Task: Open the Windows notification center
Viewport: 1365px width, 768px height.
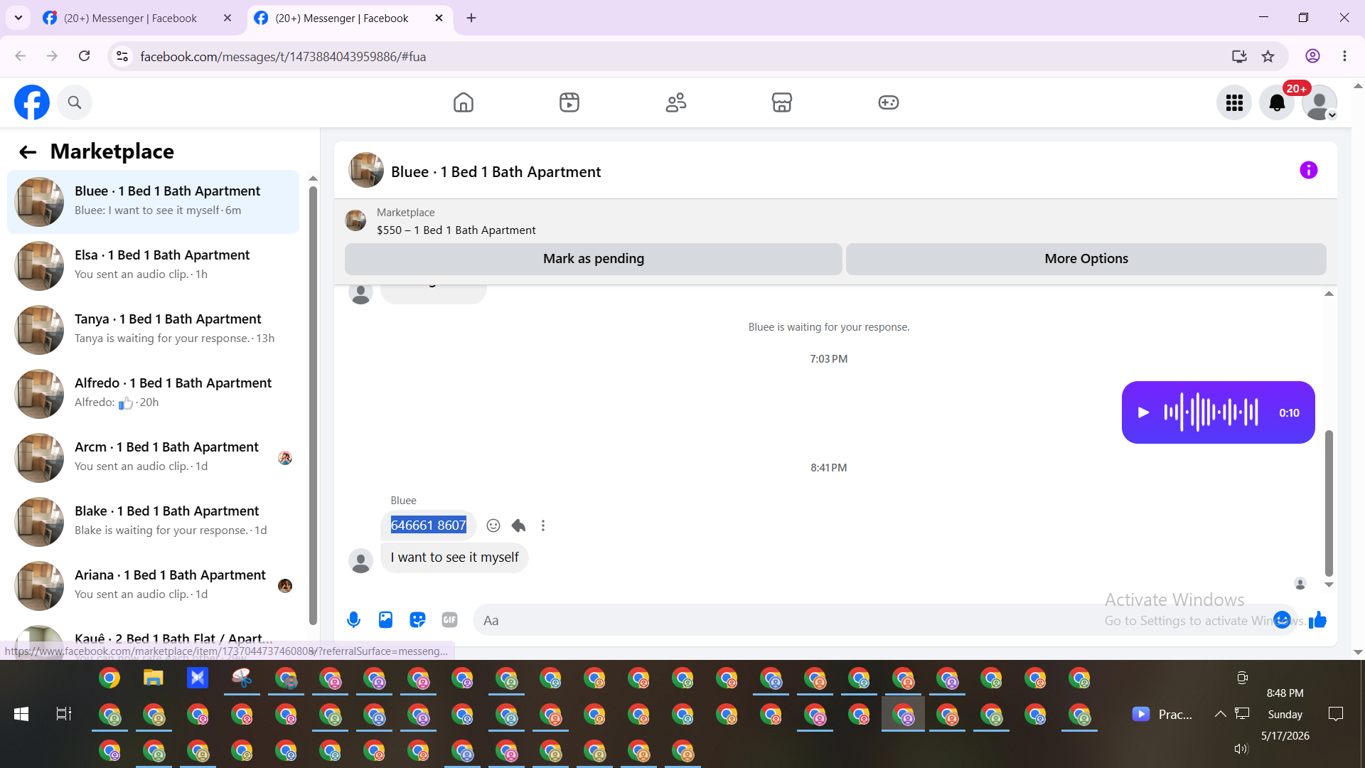Action: pyautogui.click(x=1336, y=714)
